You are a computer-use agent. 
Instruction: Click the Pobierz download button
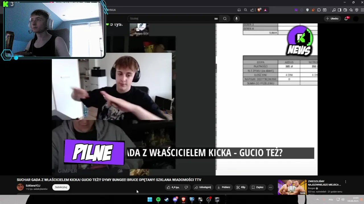tap(224, 187)
